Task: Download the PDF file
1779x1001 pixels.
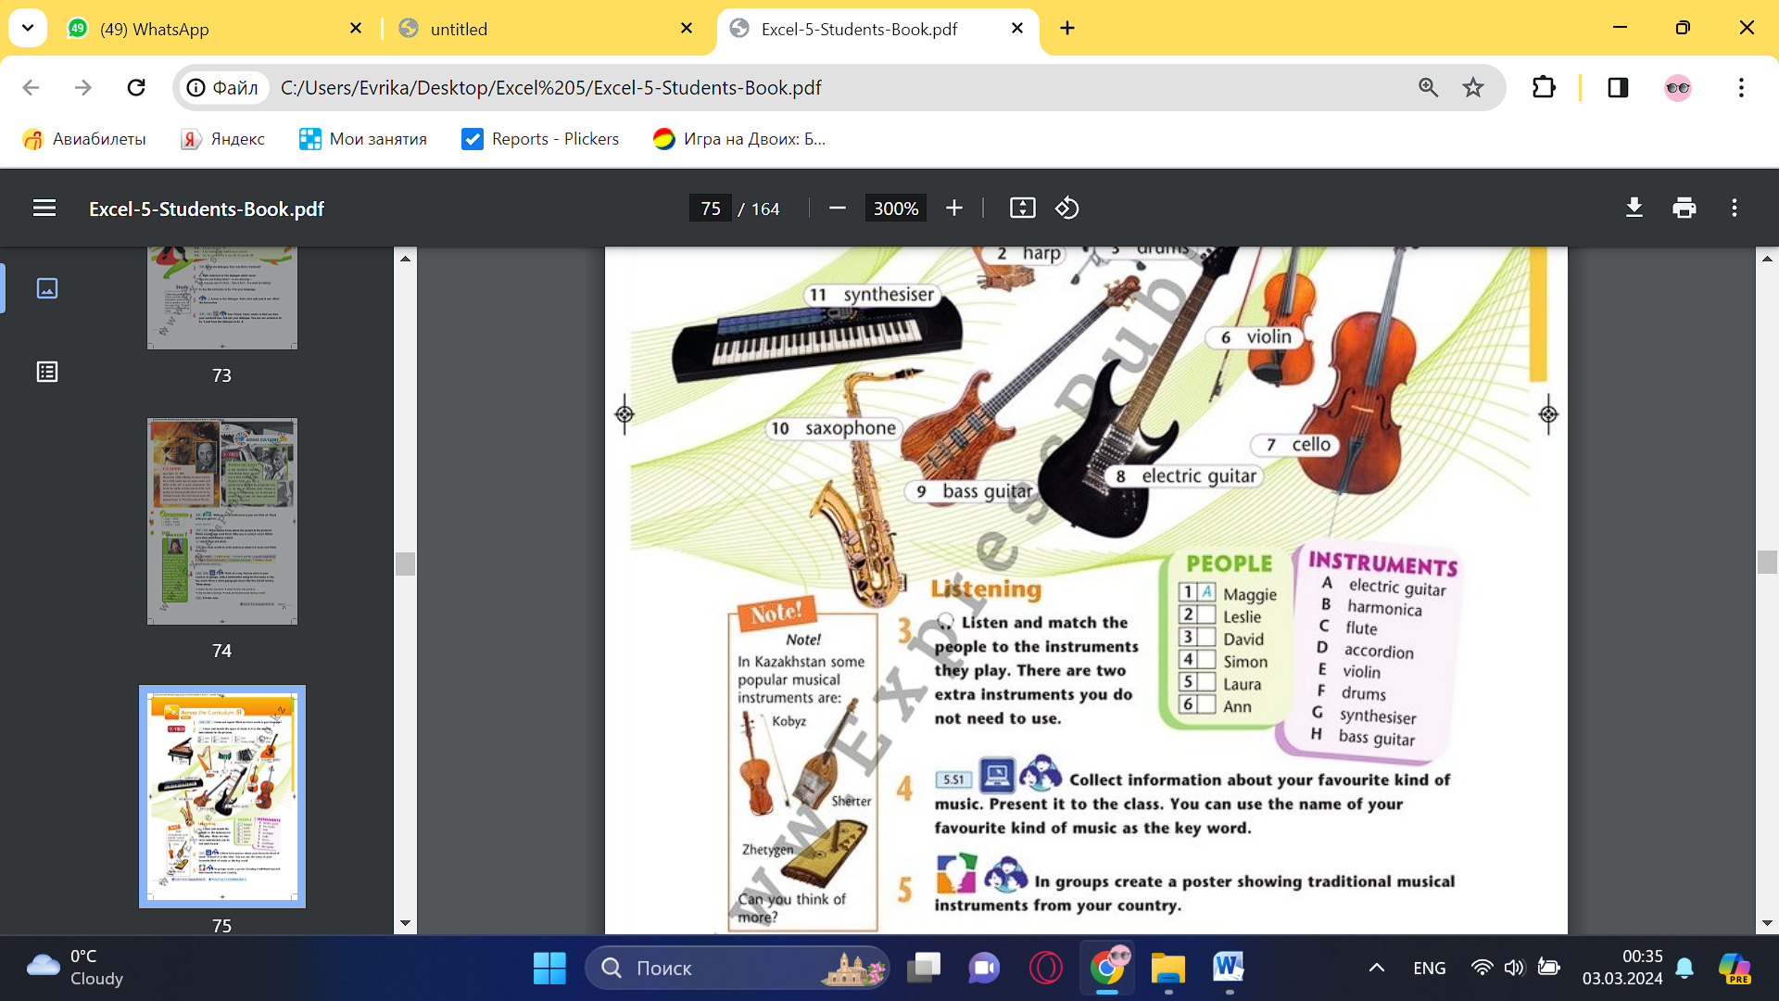Action: pyautogui.click(x=1634, y=209)
